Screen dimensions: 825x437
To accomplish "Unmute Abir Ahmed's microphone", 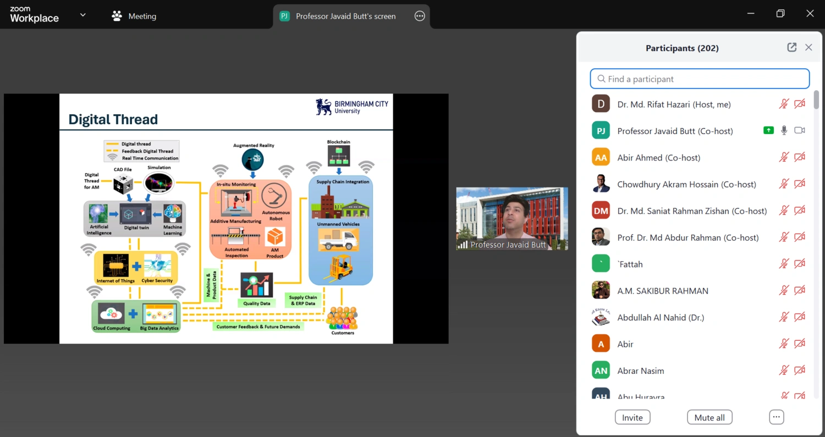I will (784, 157).
